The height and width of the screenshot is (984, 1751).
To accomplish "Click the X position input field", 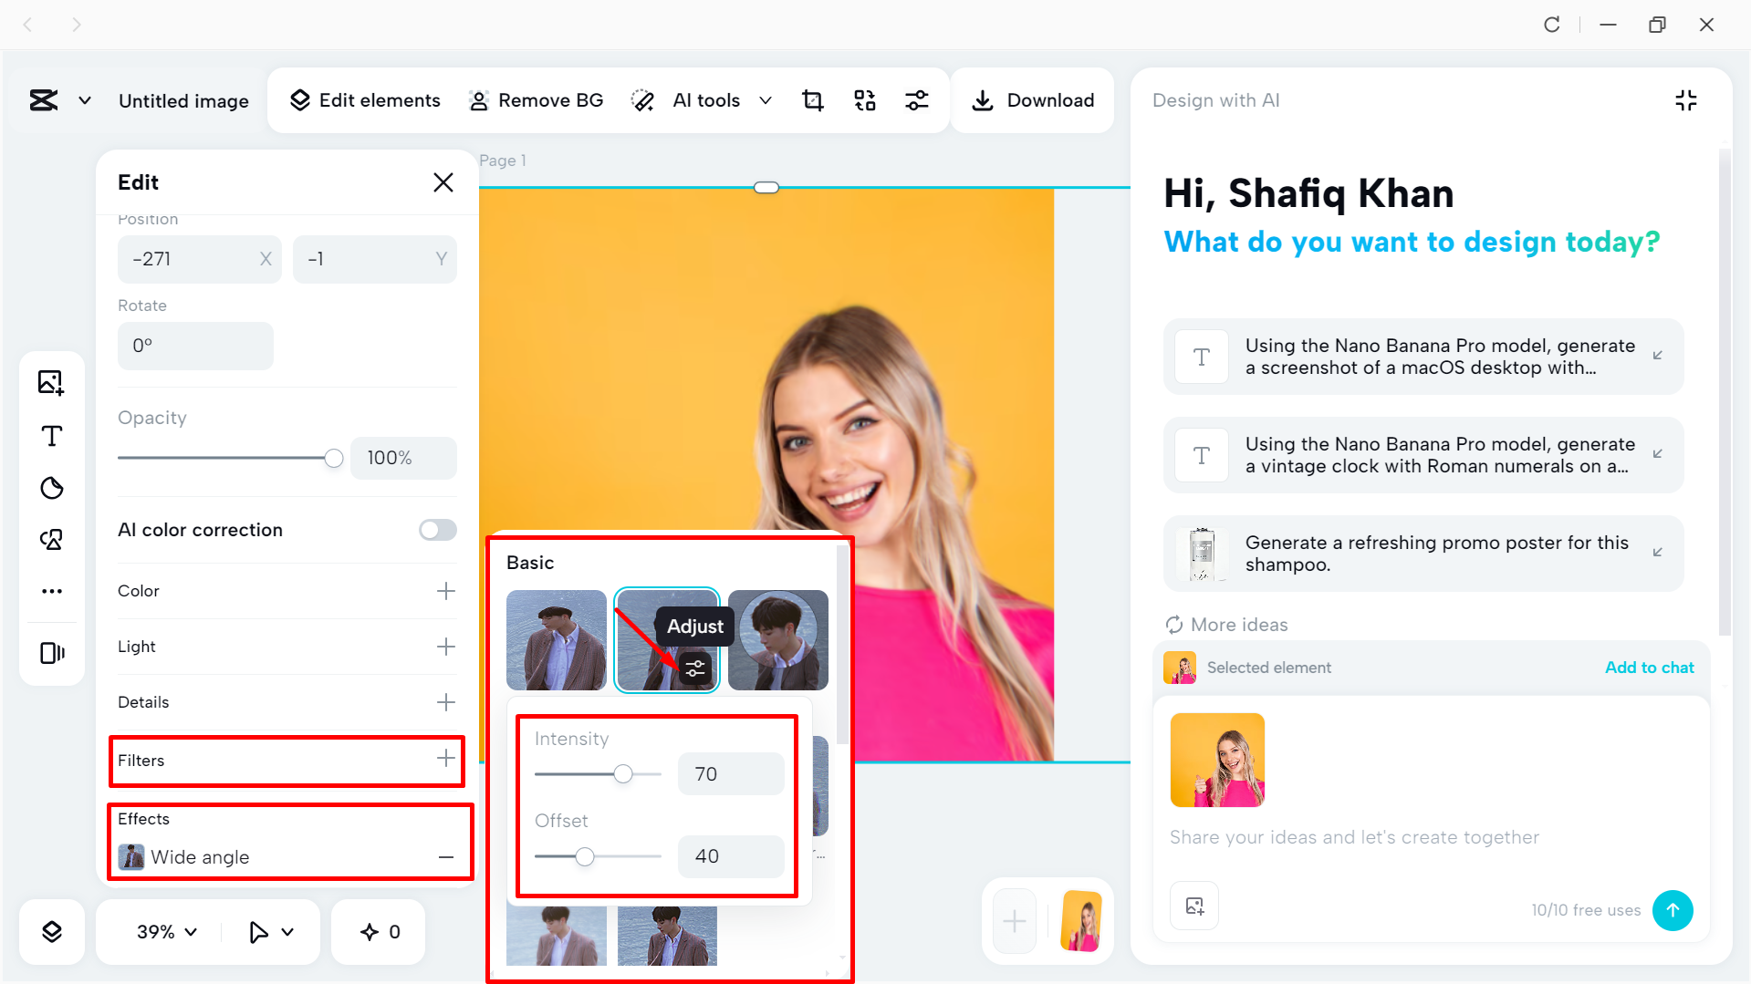I will point(200,259).
